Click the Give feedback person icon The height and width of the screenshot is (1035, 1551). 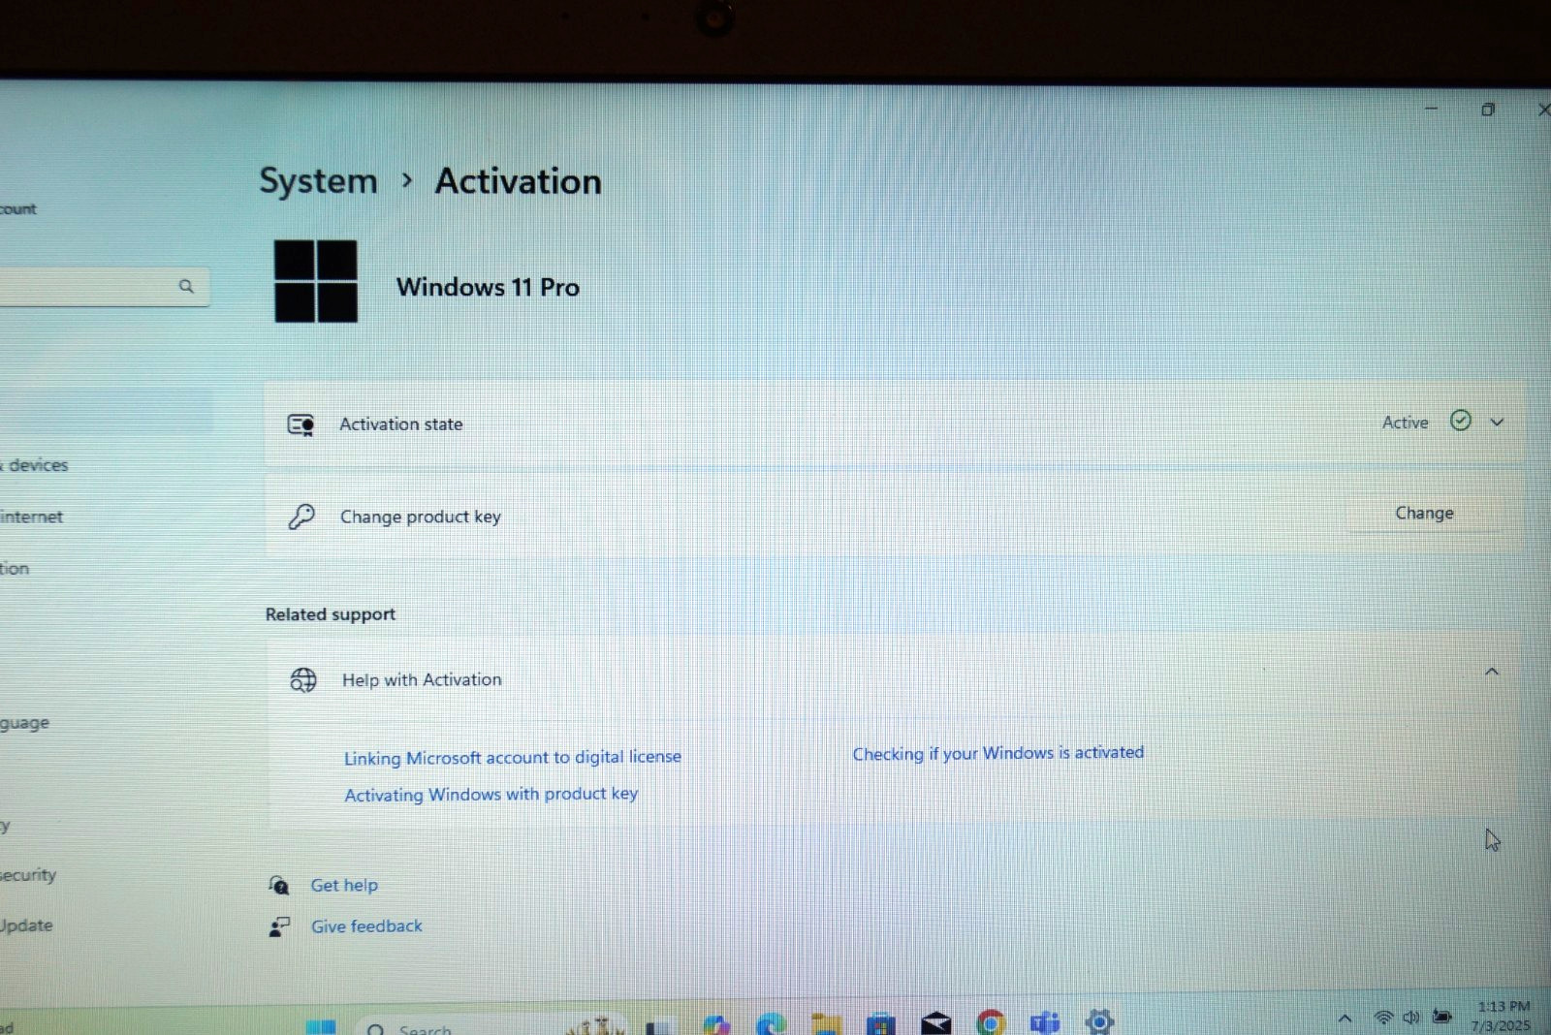pos(279,926)
